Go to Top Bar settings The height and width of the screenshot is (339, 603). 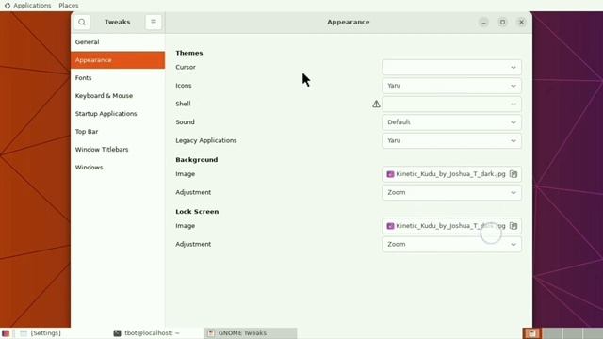coord(118,132)
